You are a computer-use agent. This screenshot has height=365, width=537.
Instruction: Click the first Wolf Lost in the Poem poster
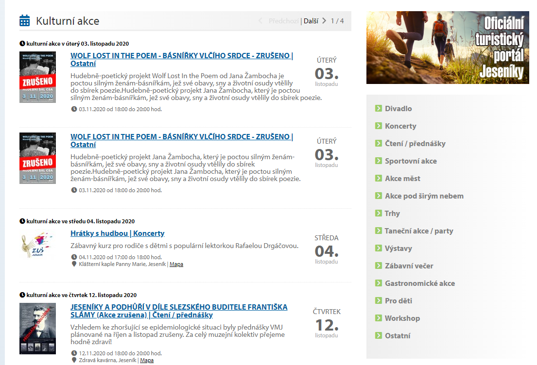[37, 77]
